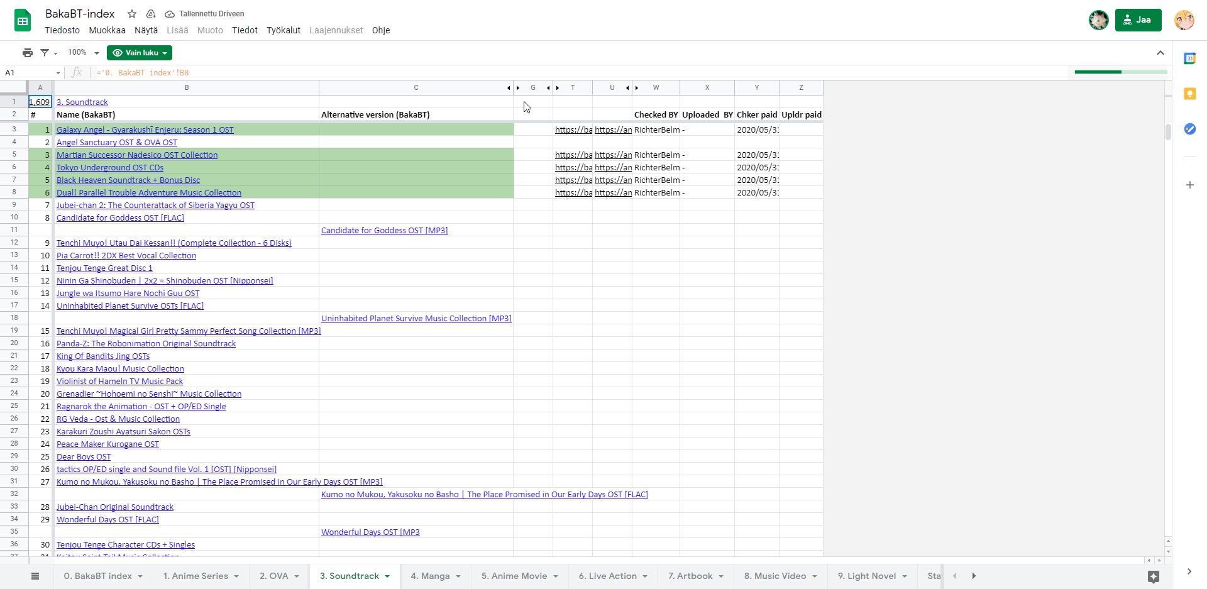The image size is (1207, 589).
Task: Switch to the 0. BakaBT index sheet
Action: [x=97, y=576]
